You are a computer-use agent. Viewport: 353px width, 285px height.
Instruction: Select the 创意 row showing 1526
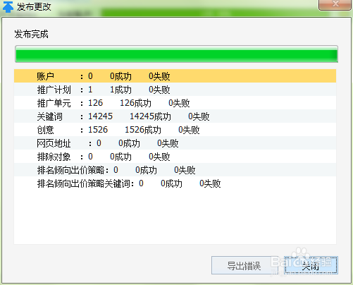[175, 130]
